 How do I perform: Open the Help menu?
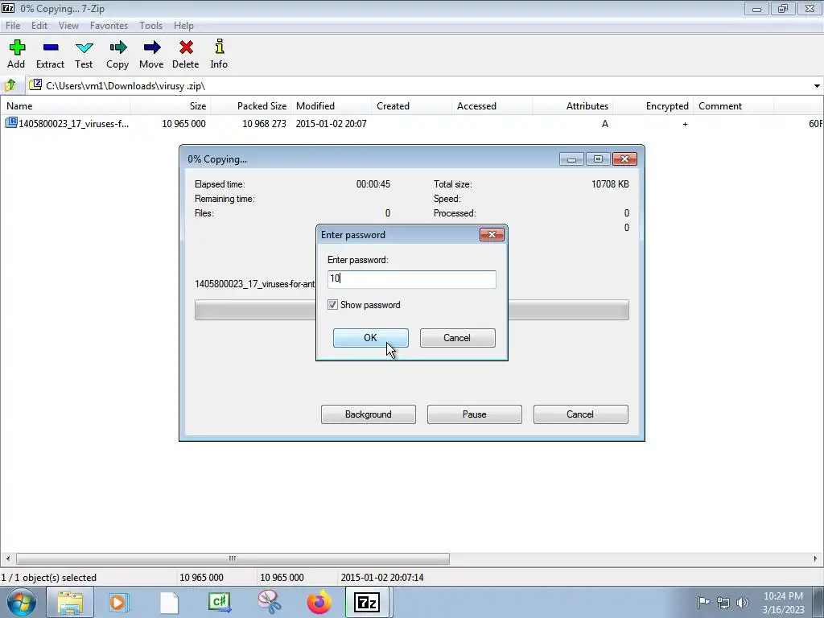(x=183, y=25)
